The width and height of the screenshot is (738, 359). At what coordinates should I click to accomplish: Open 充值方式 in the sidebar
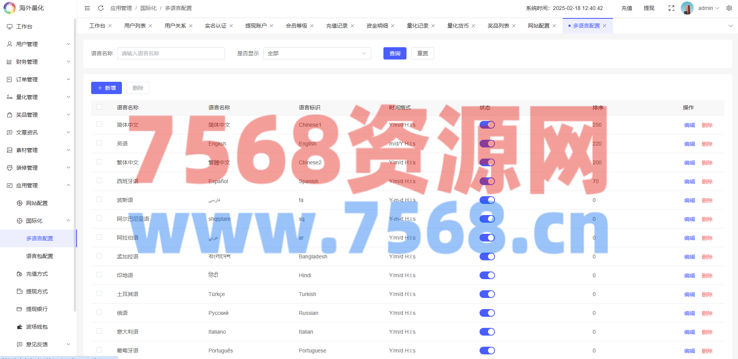pos(37,274)
